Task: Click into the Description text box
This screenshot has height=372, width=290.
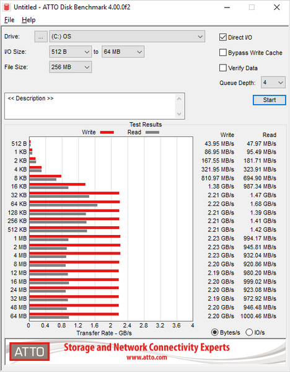Action: [x=90, y=106]
